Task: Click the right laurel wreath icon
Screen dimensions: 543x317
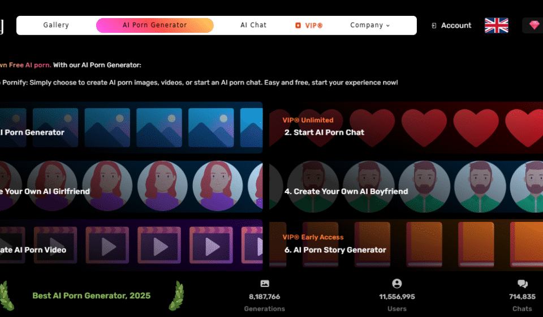Action: pos(176,294)
